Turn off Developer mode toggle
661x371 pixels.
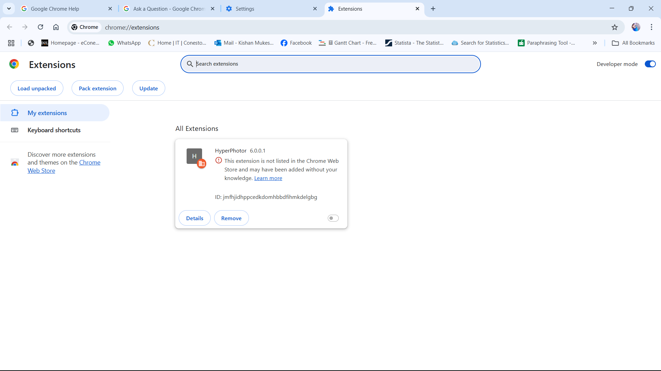tap(650, 64)
